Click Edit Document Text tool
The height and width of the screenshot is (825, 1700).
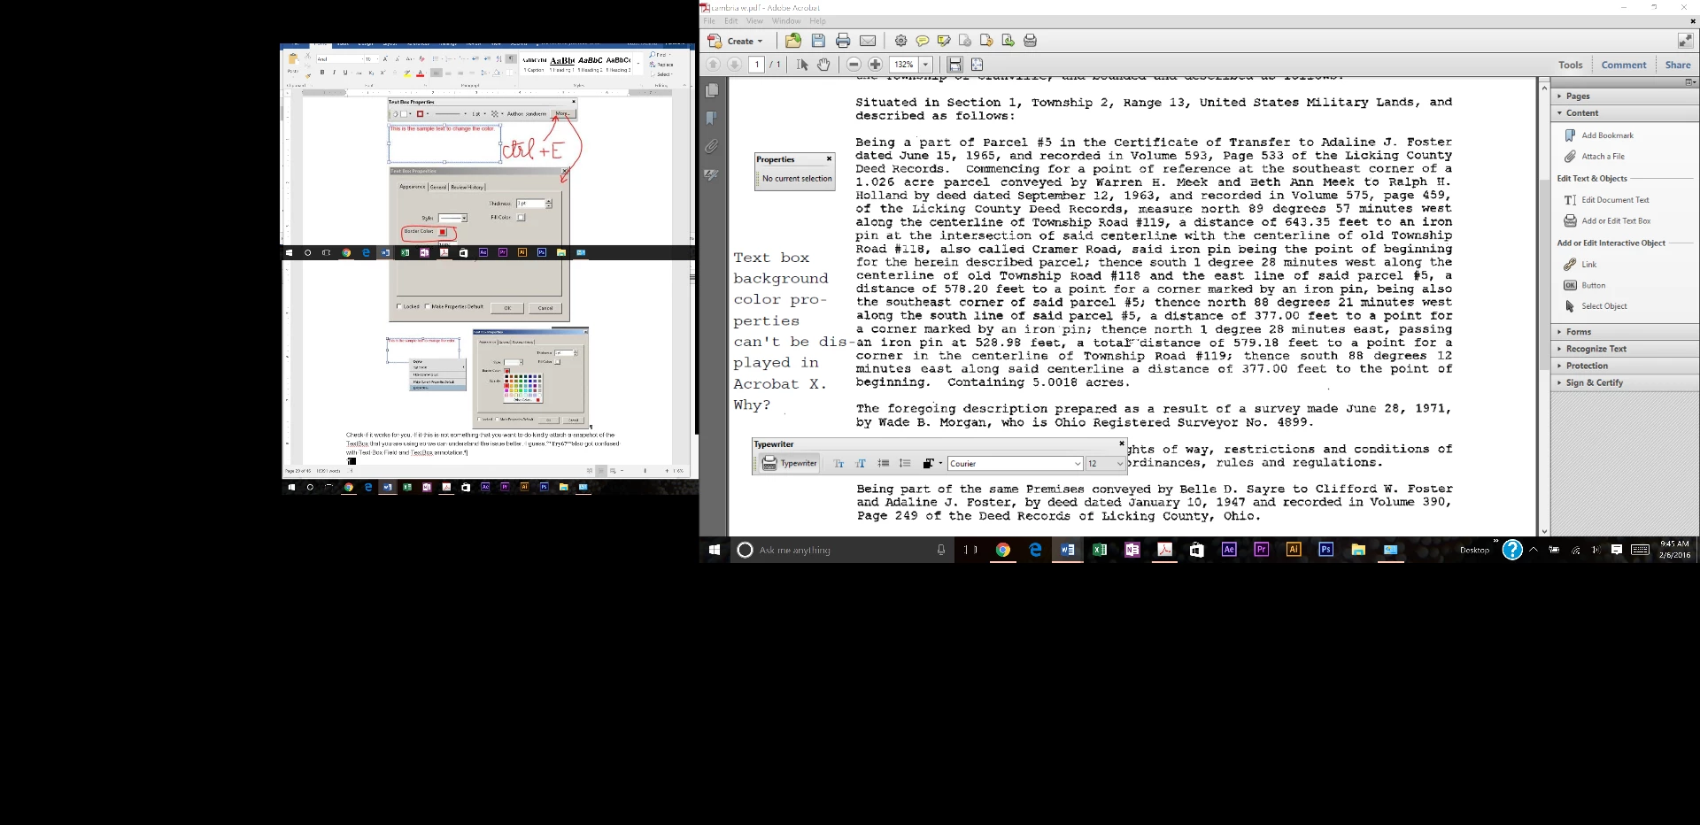(x=1607, y=200)
